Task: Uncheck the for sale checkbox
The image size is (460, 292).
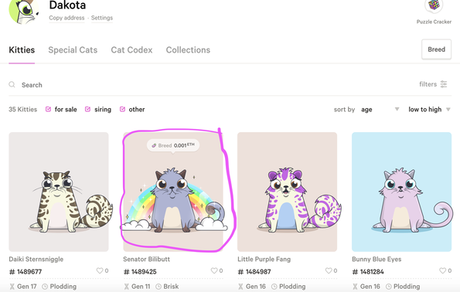Action: [49, 110]
